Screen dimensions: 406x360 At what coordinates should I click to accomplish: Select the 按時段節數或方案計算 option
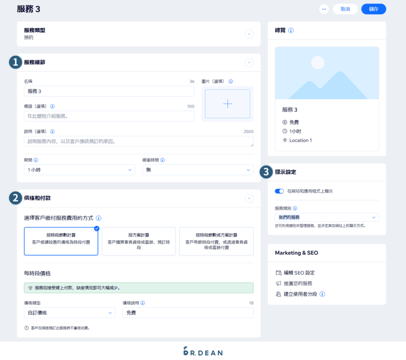pyautogui.click(x=216, y=242)
